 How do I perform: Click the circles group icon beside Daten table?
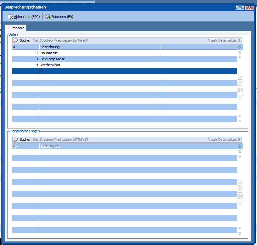point(240,83)
